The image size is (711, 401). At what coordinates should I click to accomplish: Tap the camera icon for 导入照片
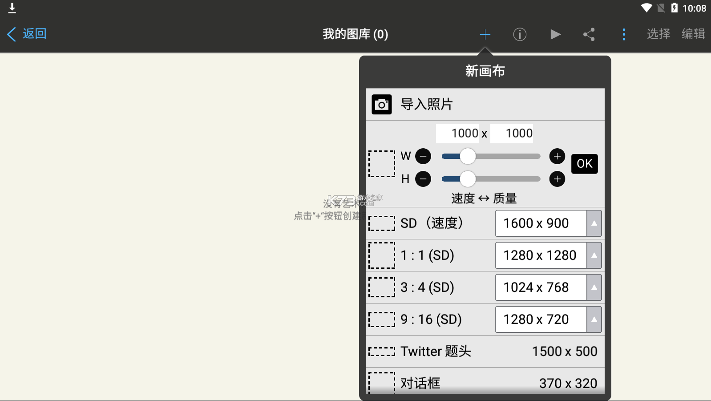[x=382, y=105]
